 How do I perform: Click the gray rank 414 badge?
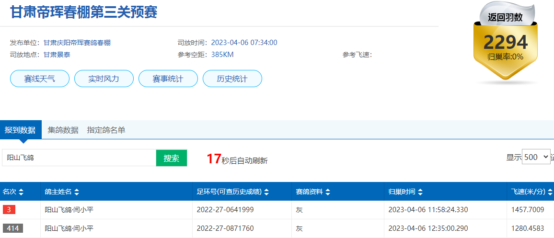point(12,228)
